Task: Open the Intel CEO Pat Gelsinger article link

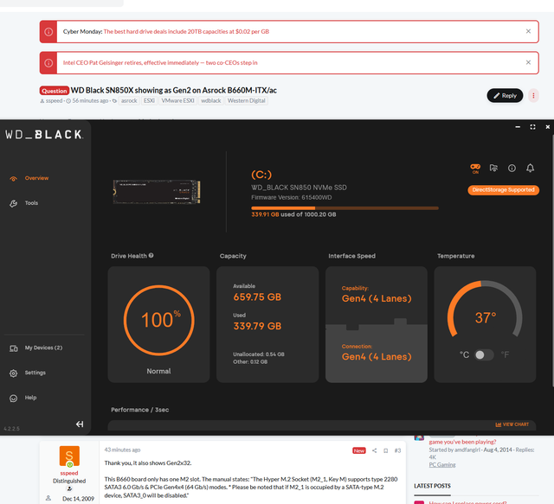Action: pyautogui.click(x=160, y=62)
